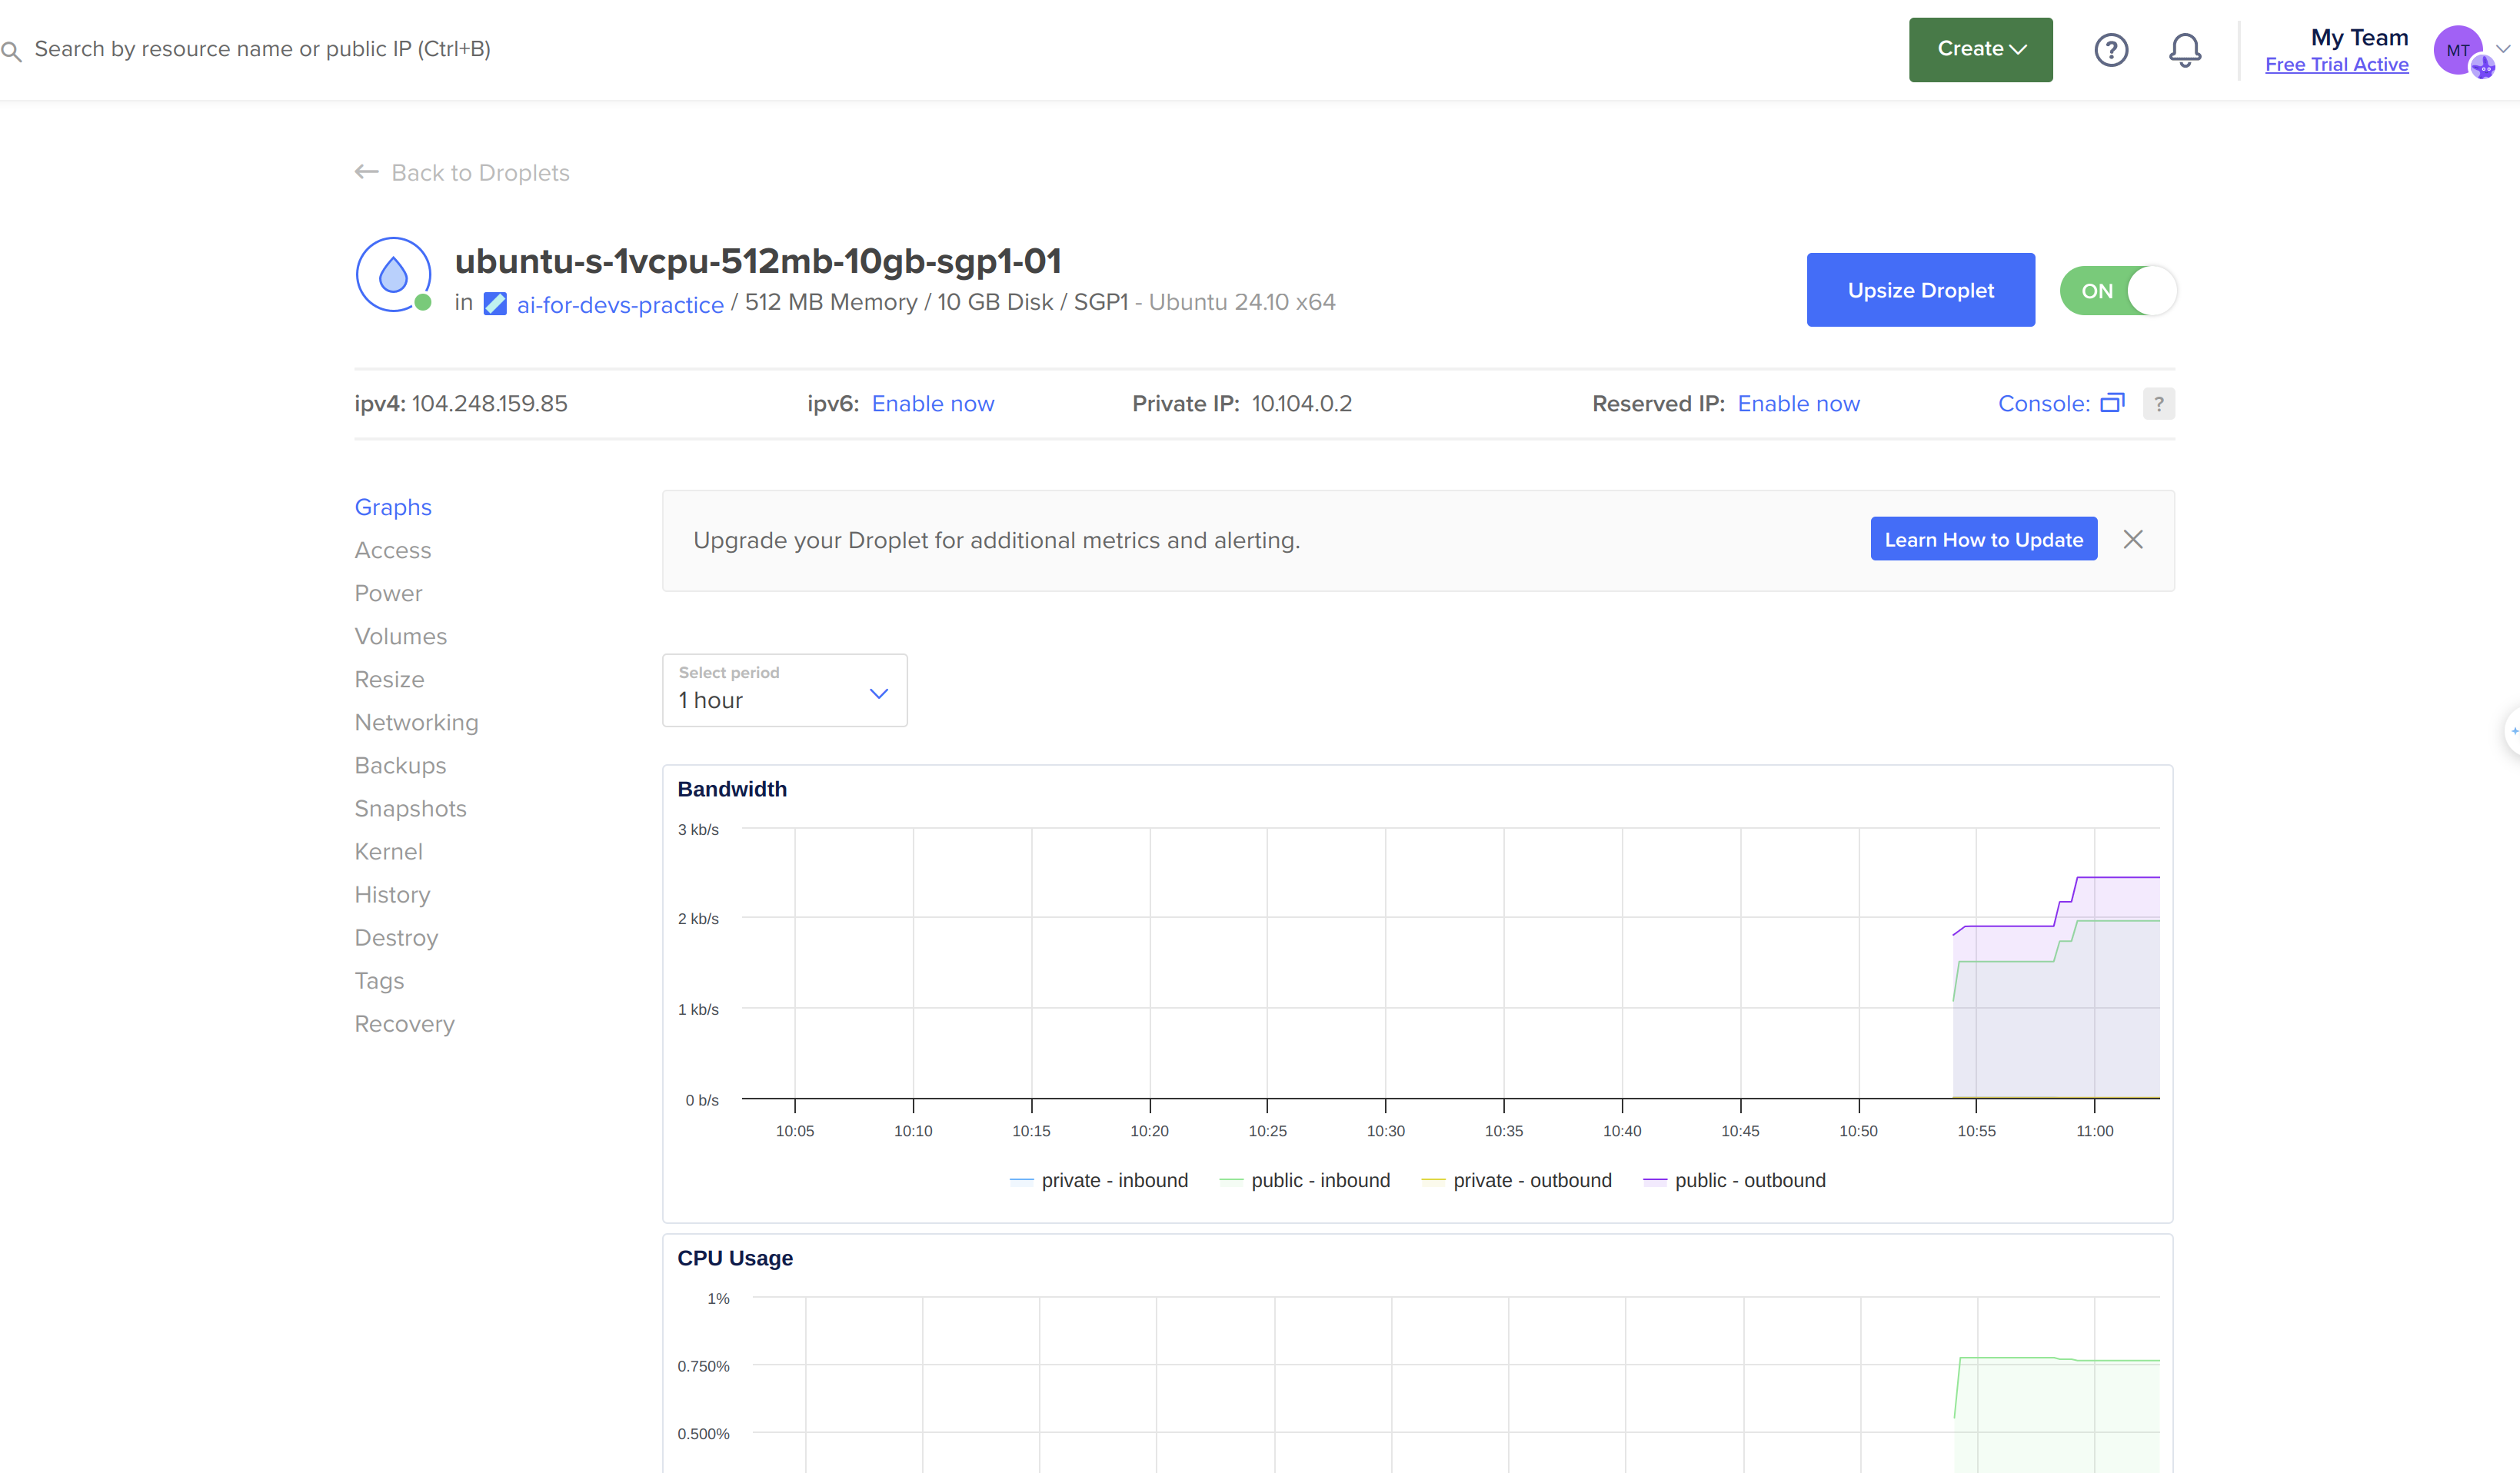Select the Kernel tab

tap(388, 851)
